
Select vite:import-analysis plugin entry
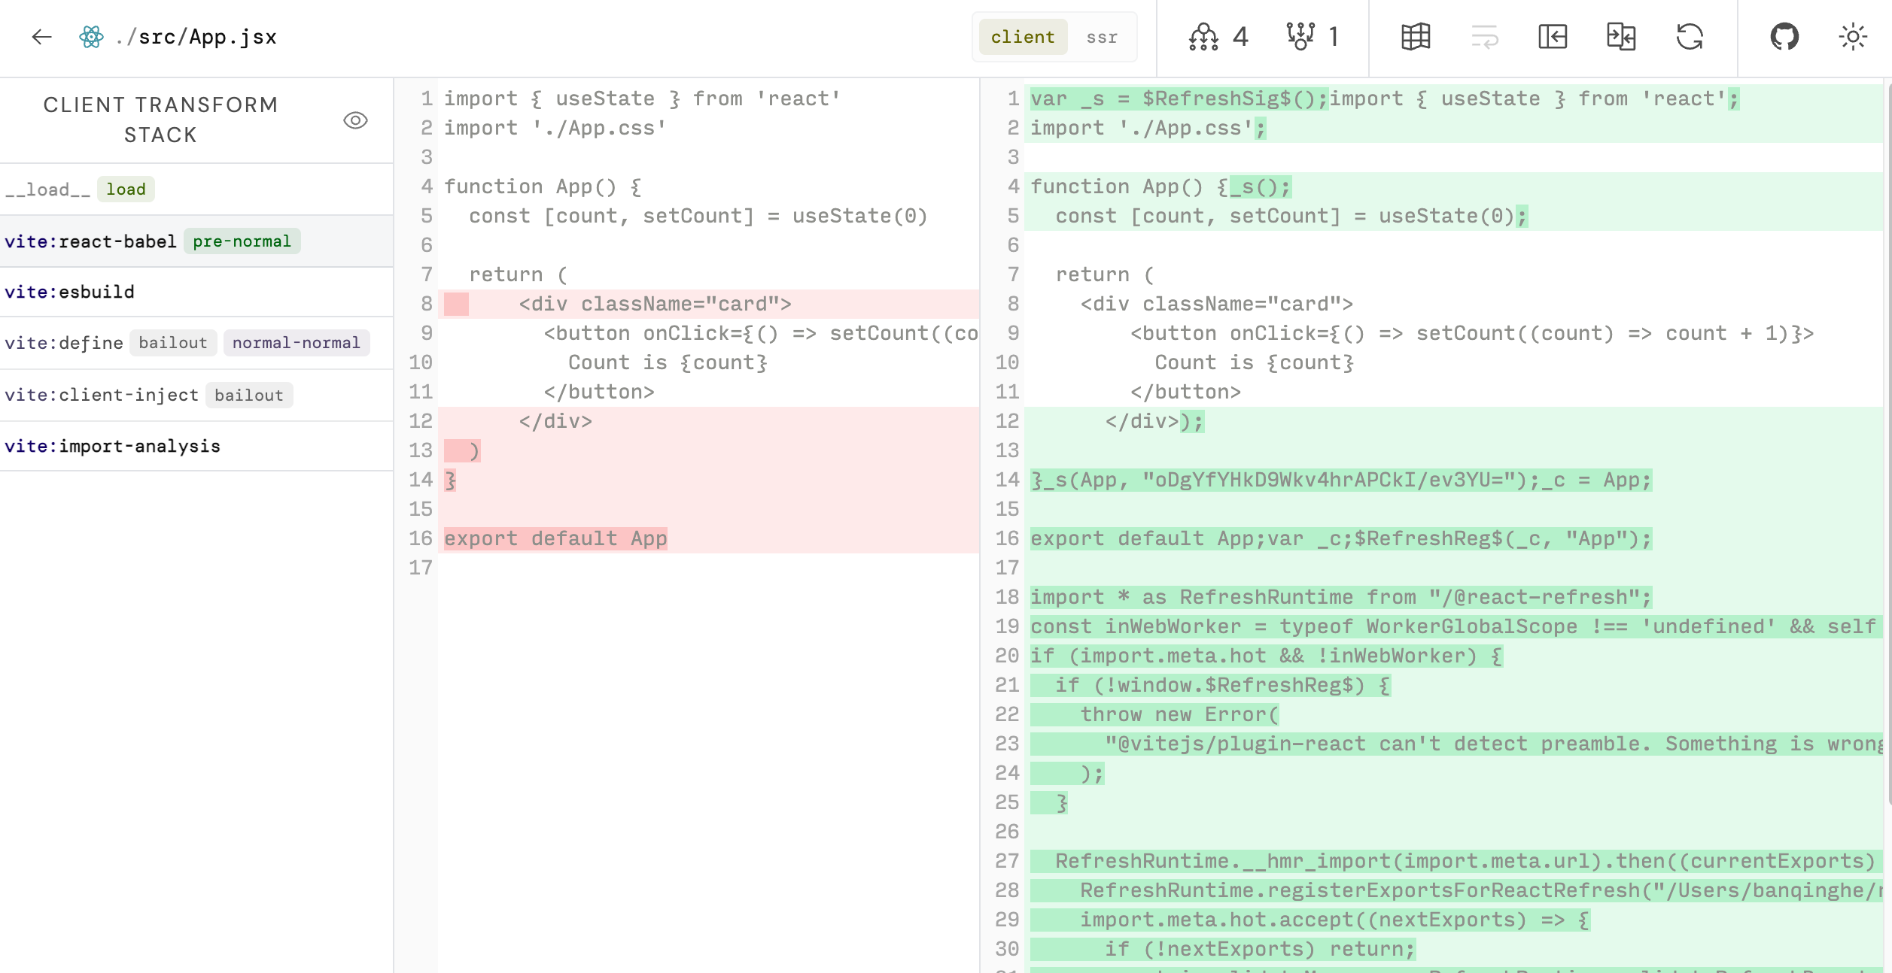click(x=113, y=446)
